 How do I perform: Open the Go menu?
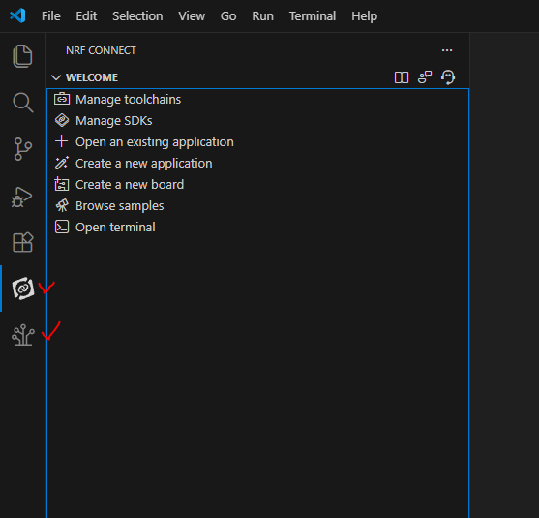[228, 15]
